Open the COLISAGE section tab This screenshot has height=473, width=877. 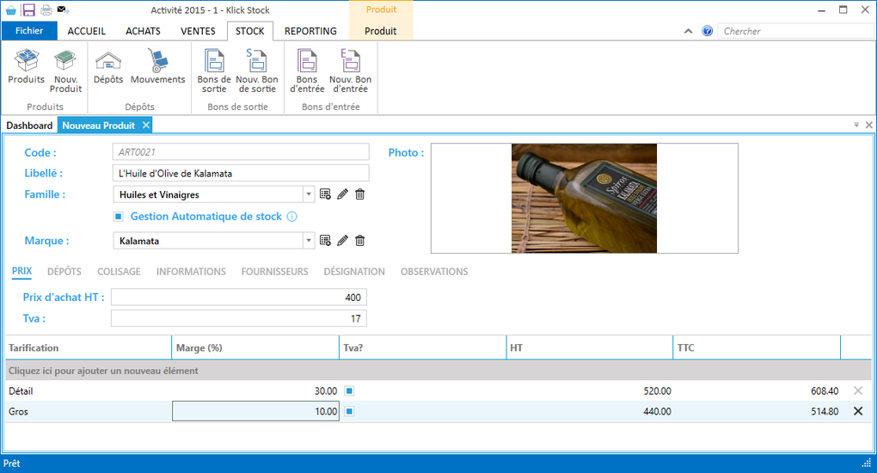(x=119, y=272)
